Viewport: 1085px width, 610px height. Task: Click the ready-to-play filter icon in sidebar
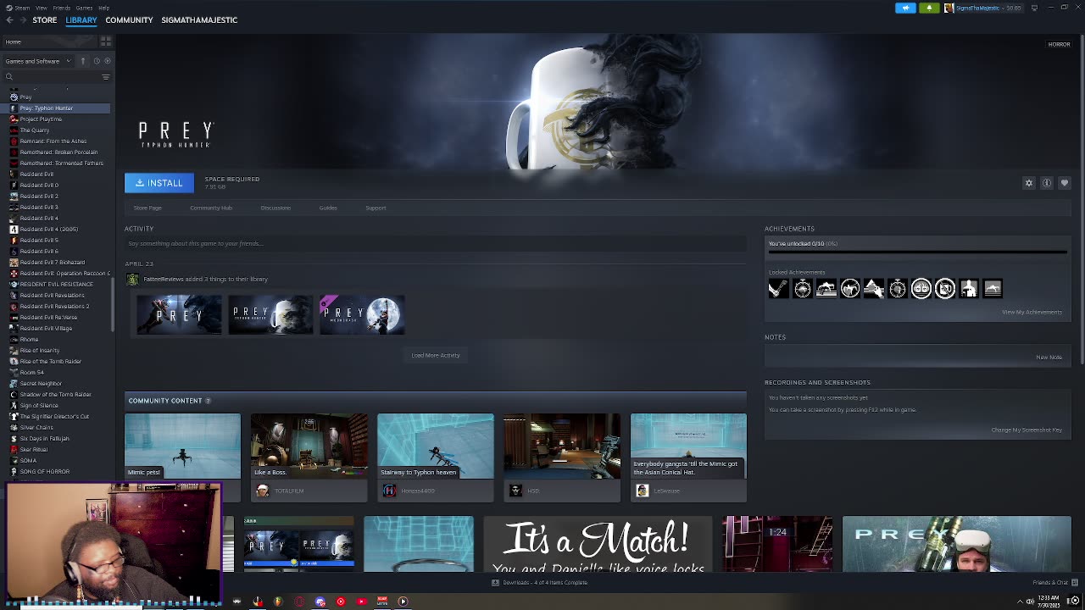tap(107, 61)
